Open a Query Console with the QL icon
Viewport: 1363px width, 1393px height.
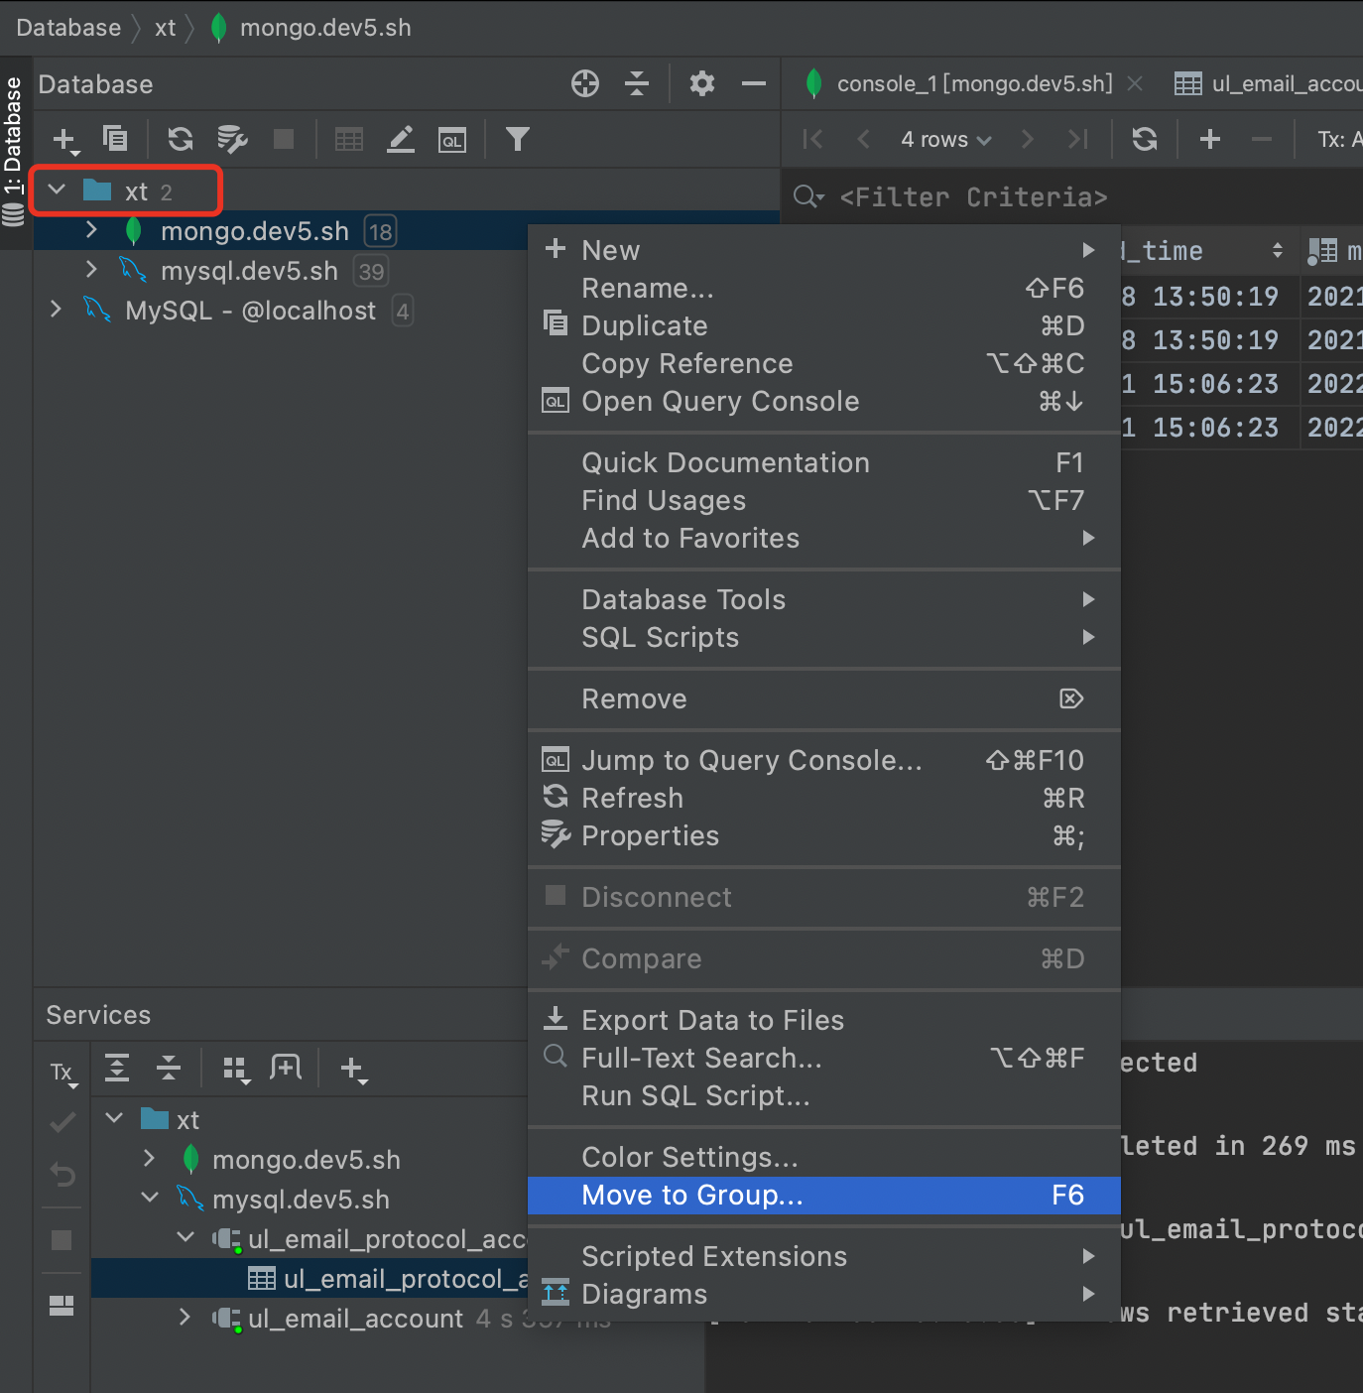coord(451,139)
